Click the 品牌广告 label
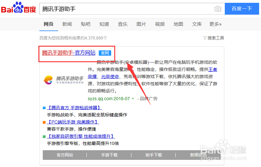 (x=149, y=99)
